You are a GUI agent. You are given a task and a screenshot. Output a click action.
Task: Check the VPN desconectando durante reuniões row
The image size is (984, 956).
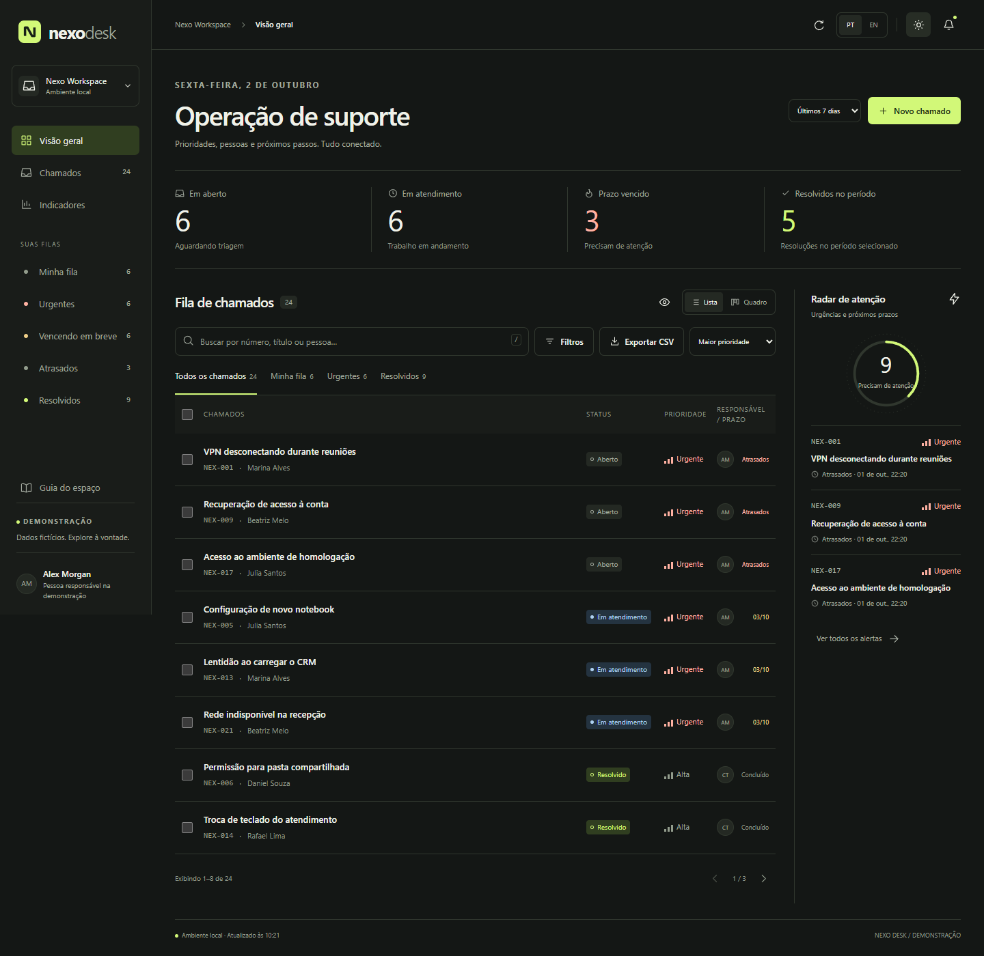click(x=187, y=460)
